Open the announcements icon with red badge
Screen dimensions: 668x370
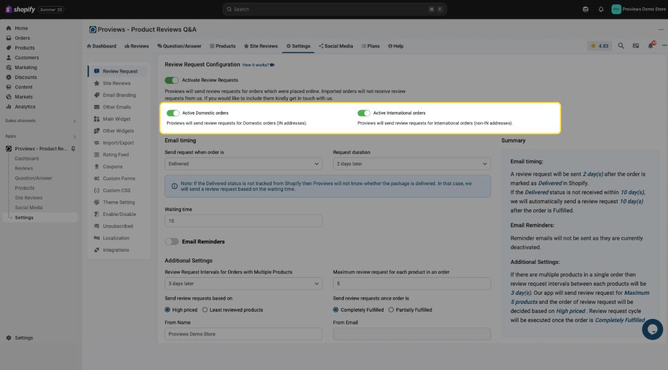tap(651, 45)
